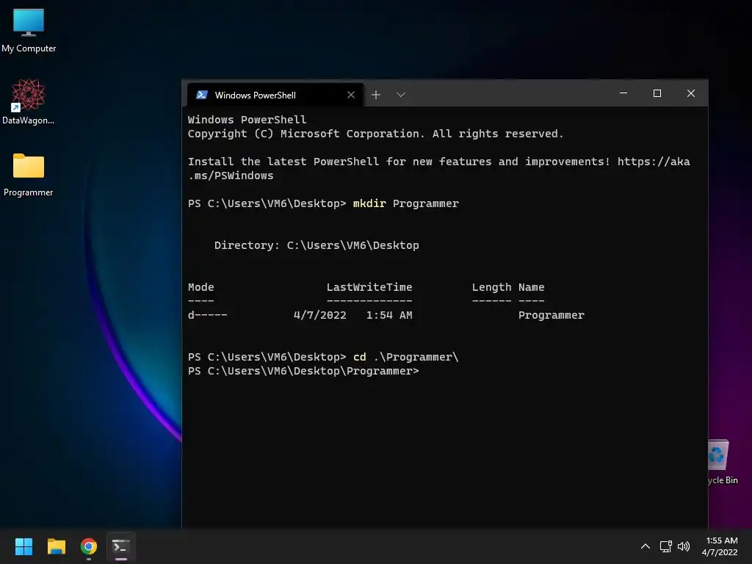Launch File Explorer from the taskbar
Viewport: 752px width, 564px height.
point(56,546)
